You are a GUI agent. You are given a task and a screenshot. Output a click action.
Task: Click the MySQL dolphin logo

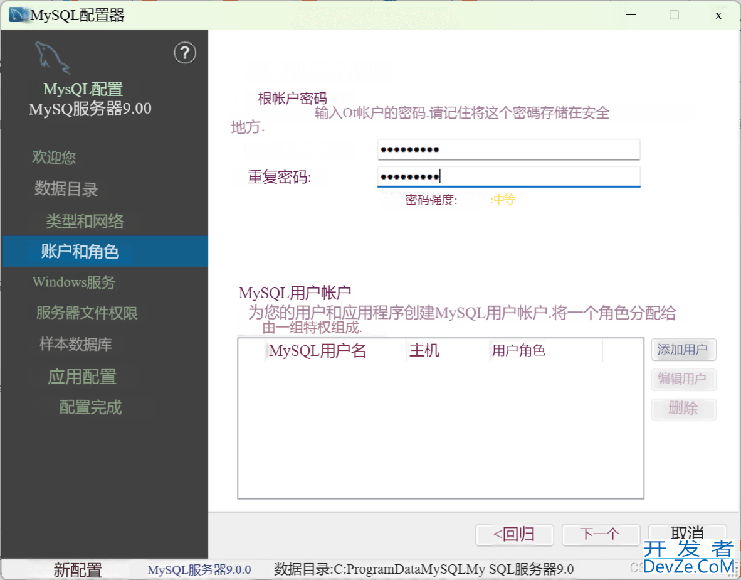[x=52, y=58]
